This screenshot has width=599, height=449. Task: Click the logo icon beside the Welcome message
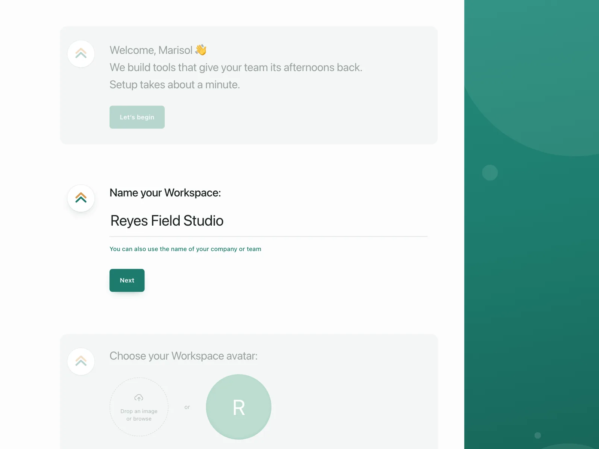tap(81, 54)
